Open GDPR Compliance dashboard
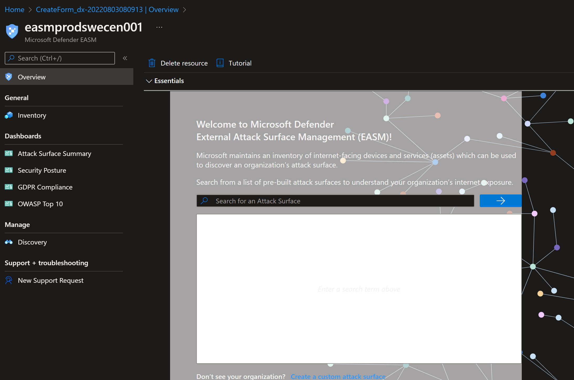Screen dimensions: 574x380 click(x=45, y=187)
